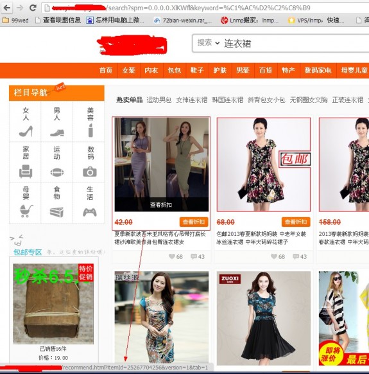Click the heart icon under the first product

click(x=172, y=256)
